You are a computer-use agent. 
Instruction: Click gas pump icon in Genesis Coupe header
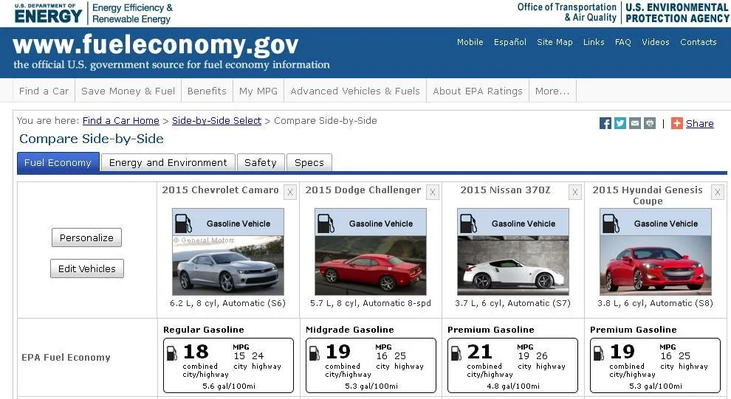coord(611,223)
